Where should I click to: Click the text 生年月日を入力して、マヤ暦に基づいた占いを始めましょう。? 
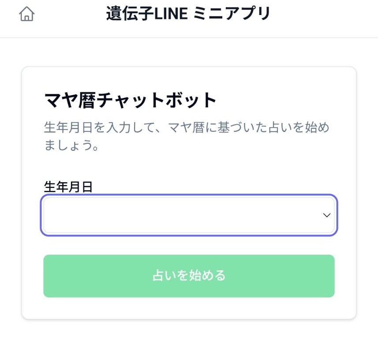pos(187,136)
